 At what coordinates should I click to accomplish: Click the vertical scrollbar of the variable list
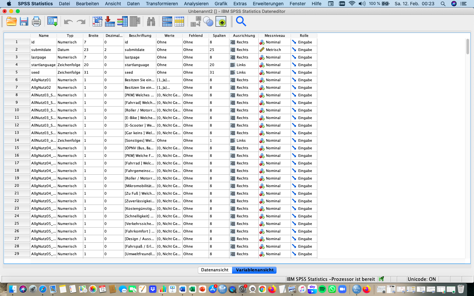[x=467, y=46]
